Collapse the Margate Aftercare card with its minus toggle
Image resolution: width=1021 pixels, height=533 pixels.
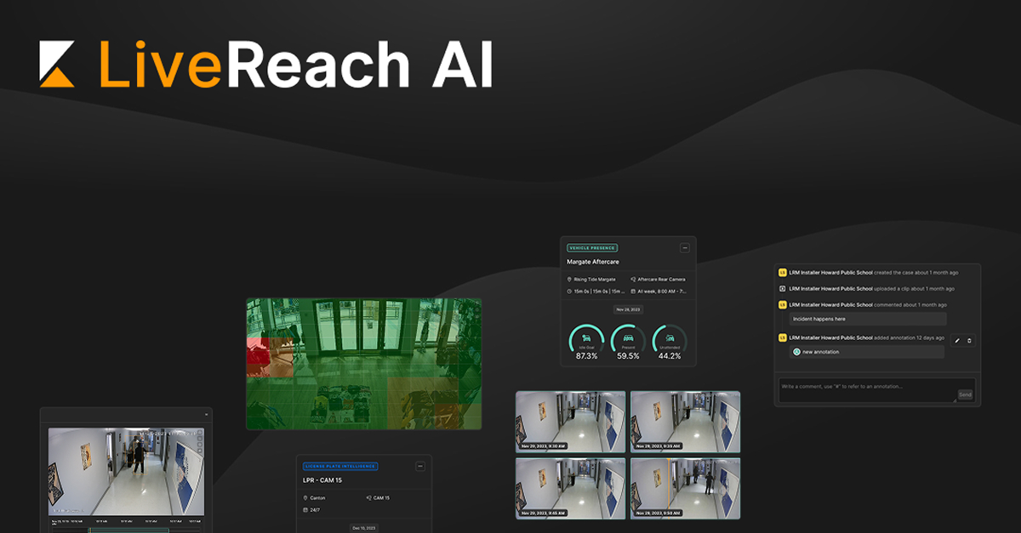(685, 247)
